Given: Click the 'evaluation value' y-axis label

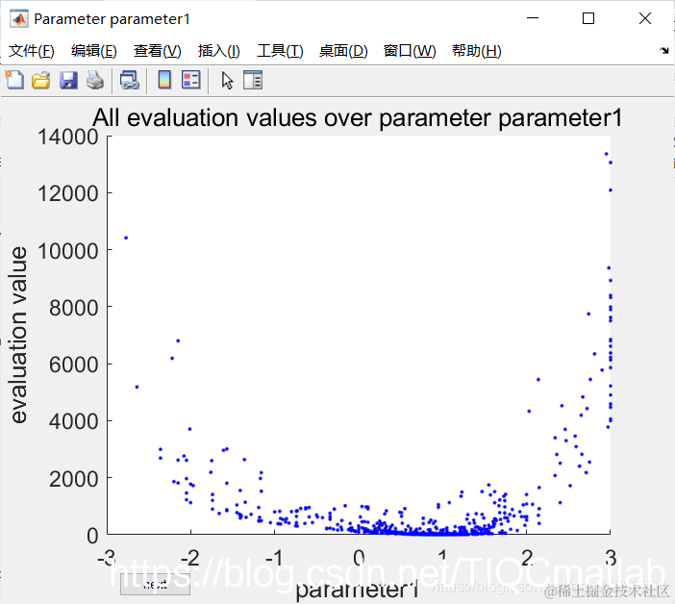Looking at the screenshot, I should (x=18, y=335).
